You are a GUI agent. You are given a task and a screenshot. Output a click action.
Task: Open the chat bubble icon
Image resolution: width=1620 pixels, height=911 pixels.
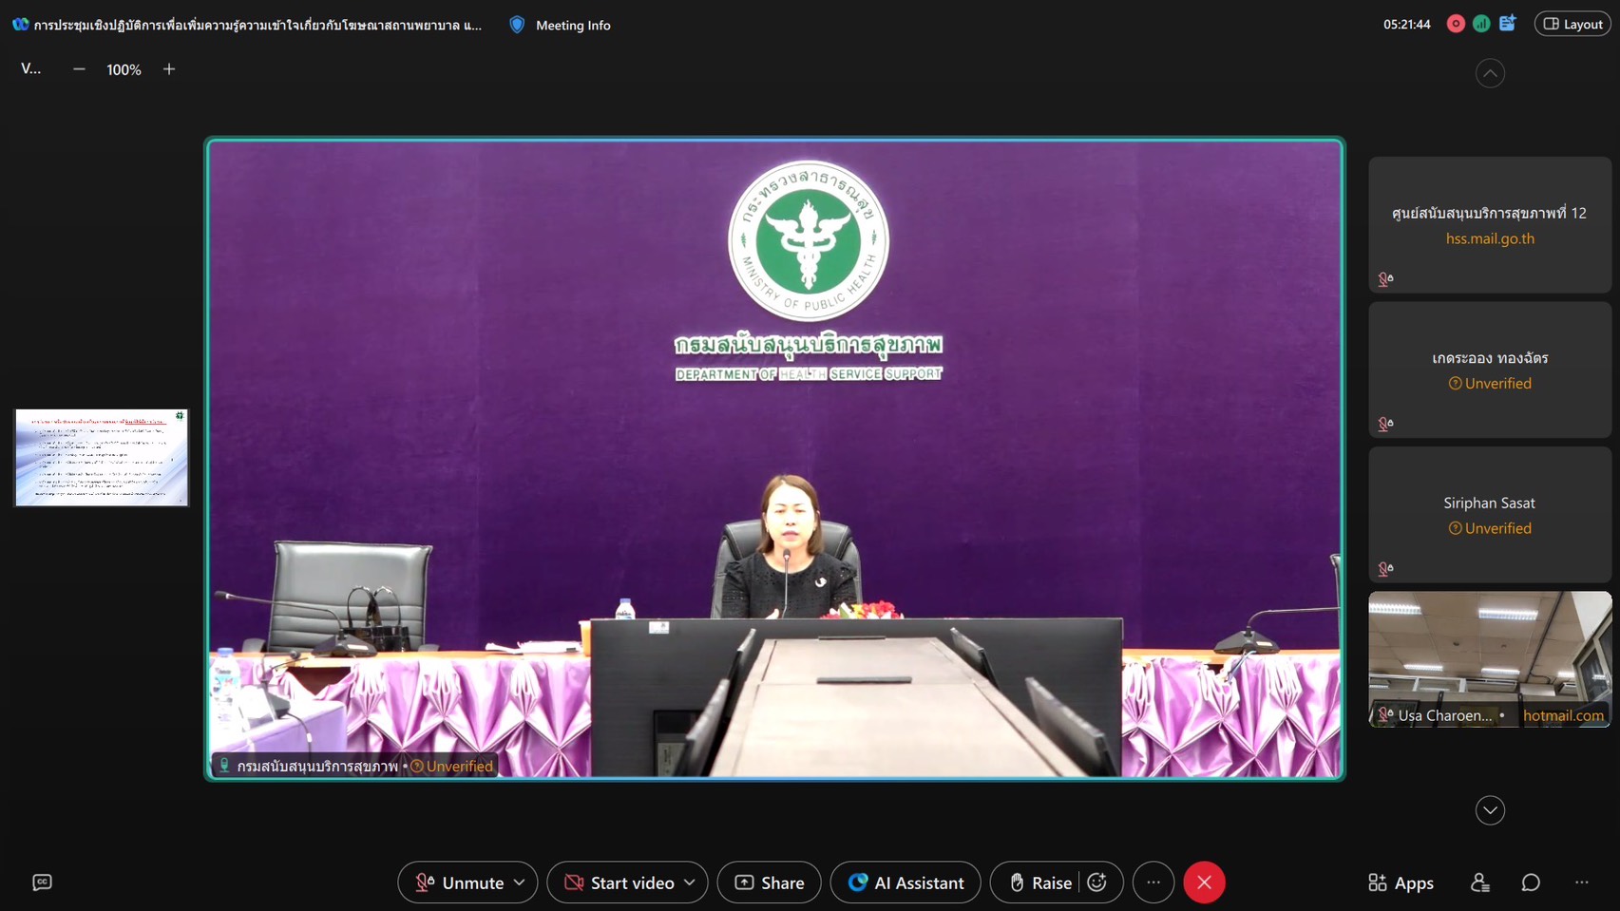1531,883
